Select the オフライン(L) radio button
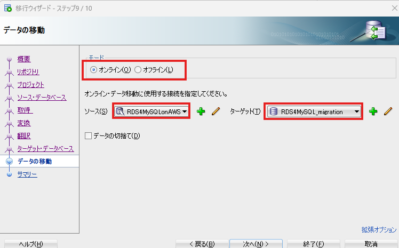The height and width of the screenshot is (248, 399). [x=138, y=70]
